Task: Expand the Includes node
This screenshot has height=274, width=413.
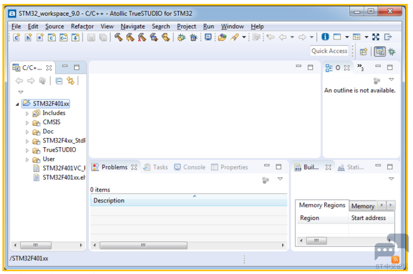Action: [x=27, y=114]
